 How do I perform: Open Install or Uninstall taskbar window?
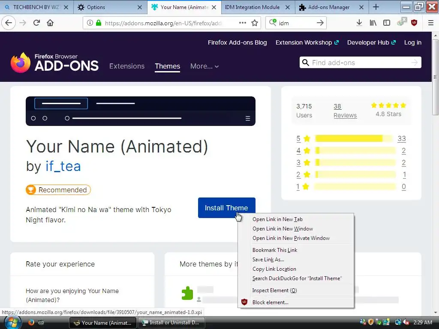pos(171,323)
